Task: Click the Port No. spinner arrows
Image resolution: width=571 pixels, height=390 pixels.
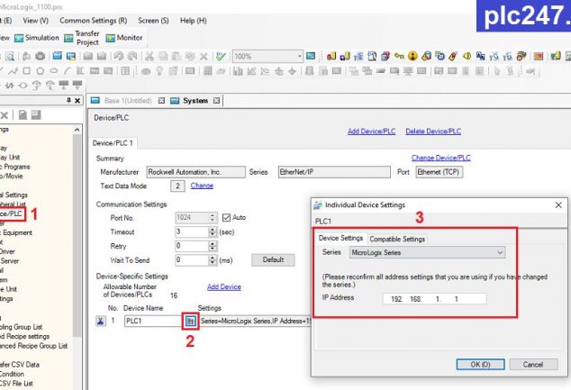Action: 213,218
